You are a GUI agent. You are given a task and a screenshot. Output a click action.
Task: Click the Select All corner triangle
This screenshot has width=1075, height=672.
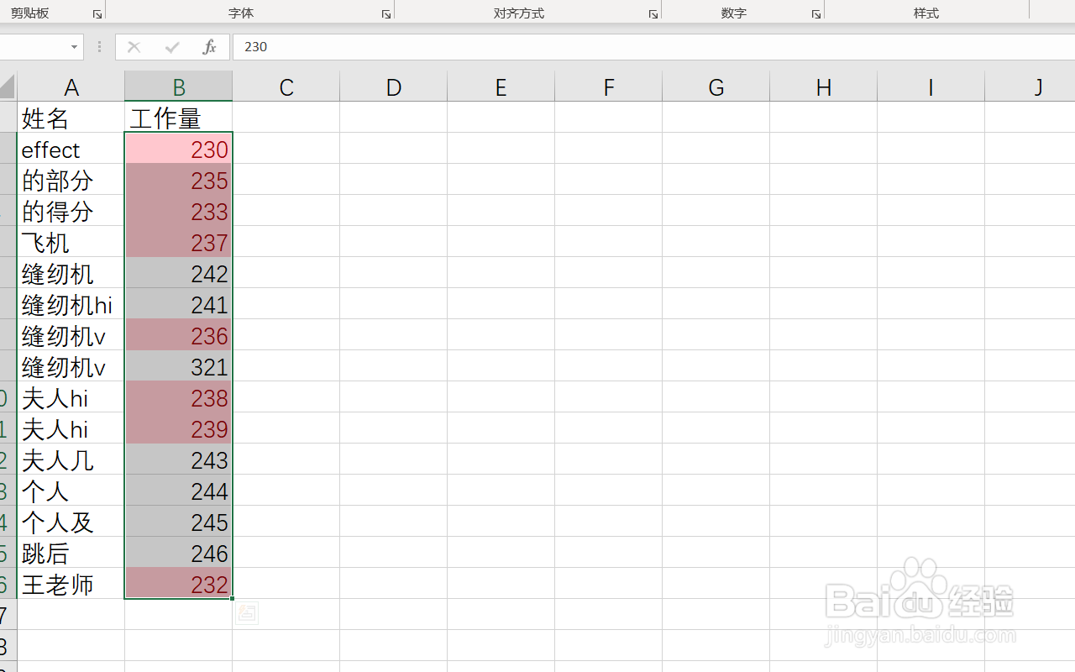[x=8, y=87]
